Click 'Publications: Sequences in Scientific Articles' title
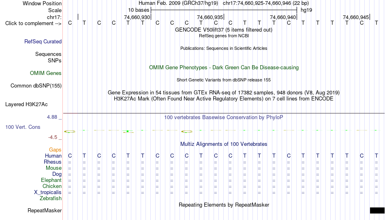This screenshot has width=385, height=220. [x=224, y=48]
